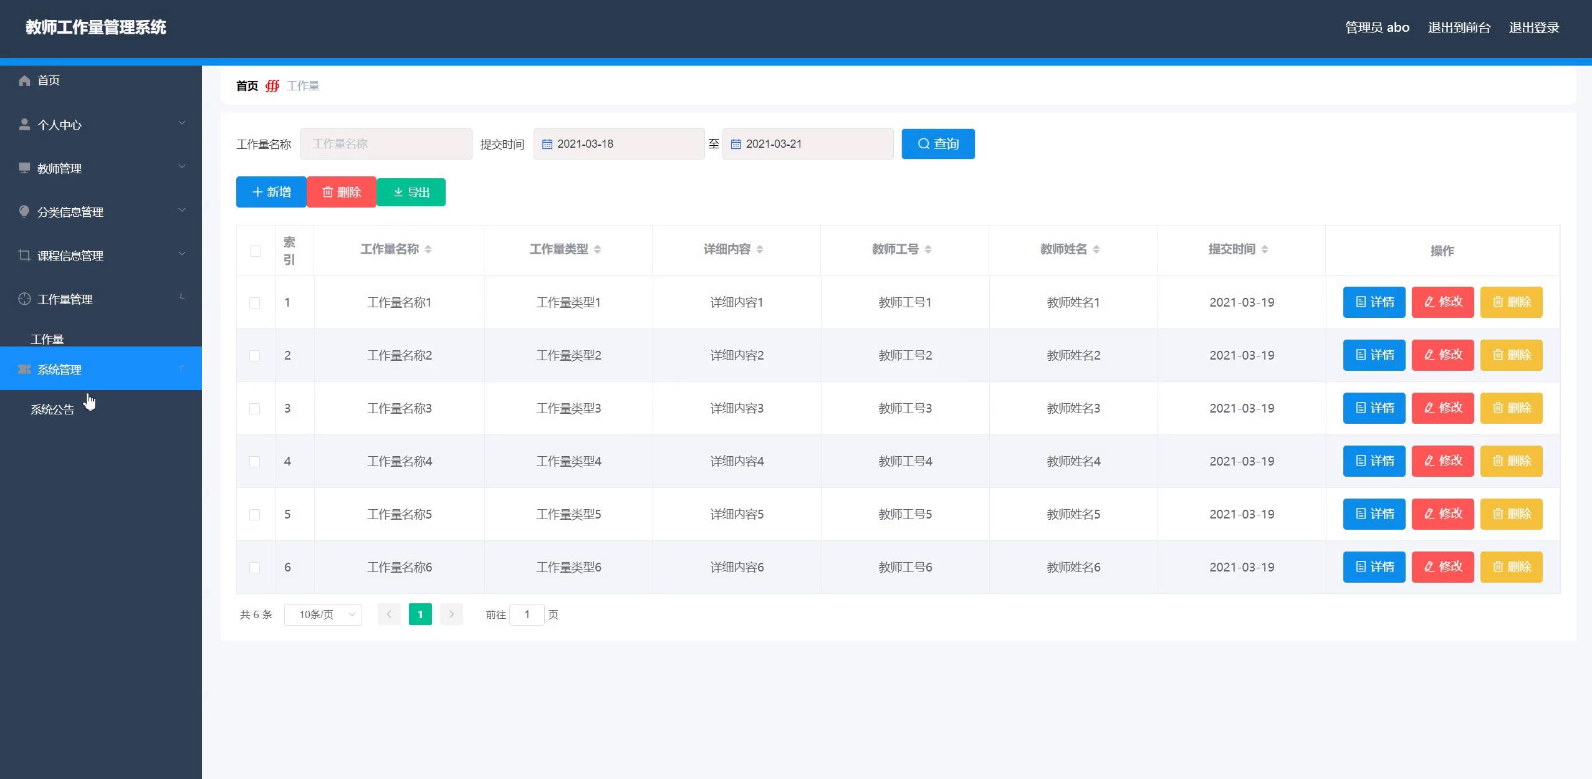Viewport: 1592px width, 779px height.
Task: Click the sort arrows on 工作量名称 column
Action: [428, 249]
